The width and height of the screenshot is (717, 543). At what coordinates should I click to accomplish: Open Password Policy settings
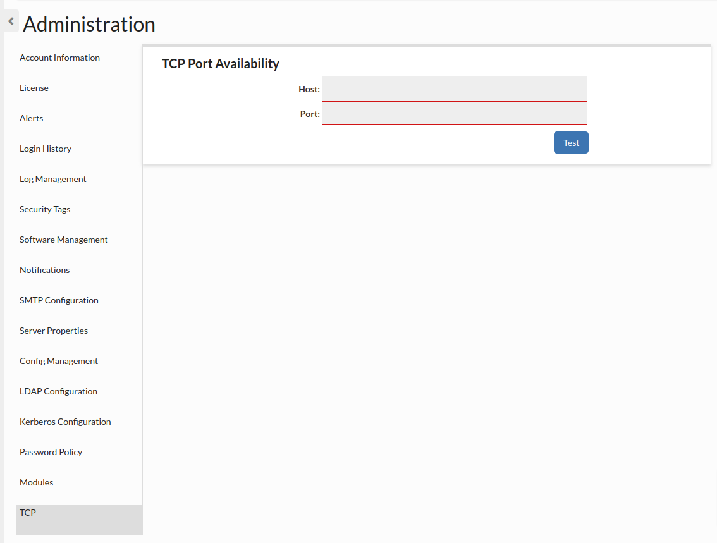[51, 452]
